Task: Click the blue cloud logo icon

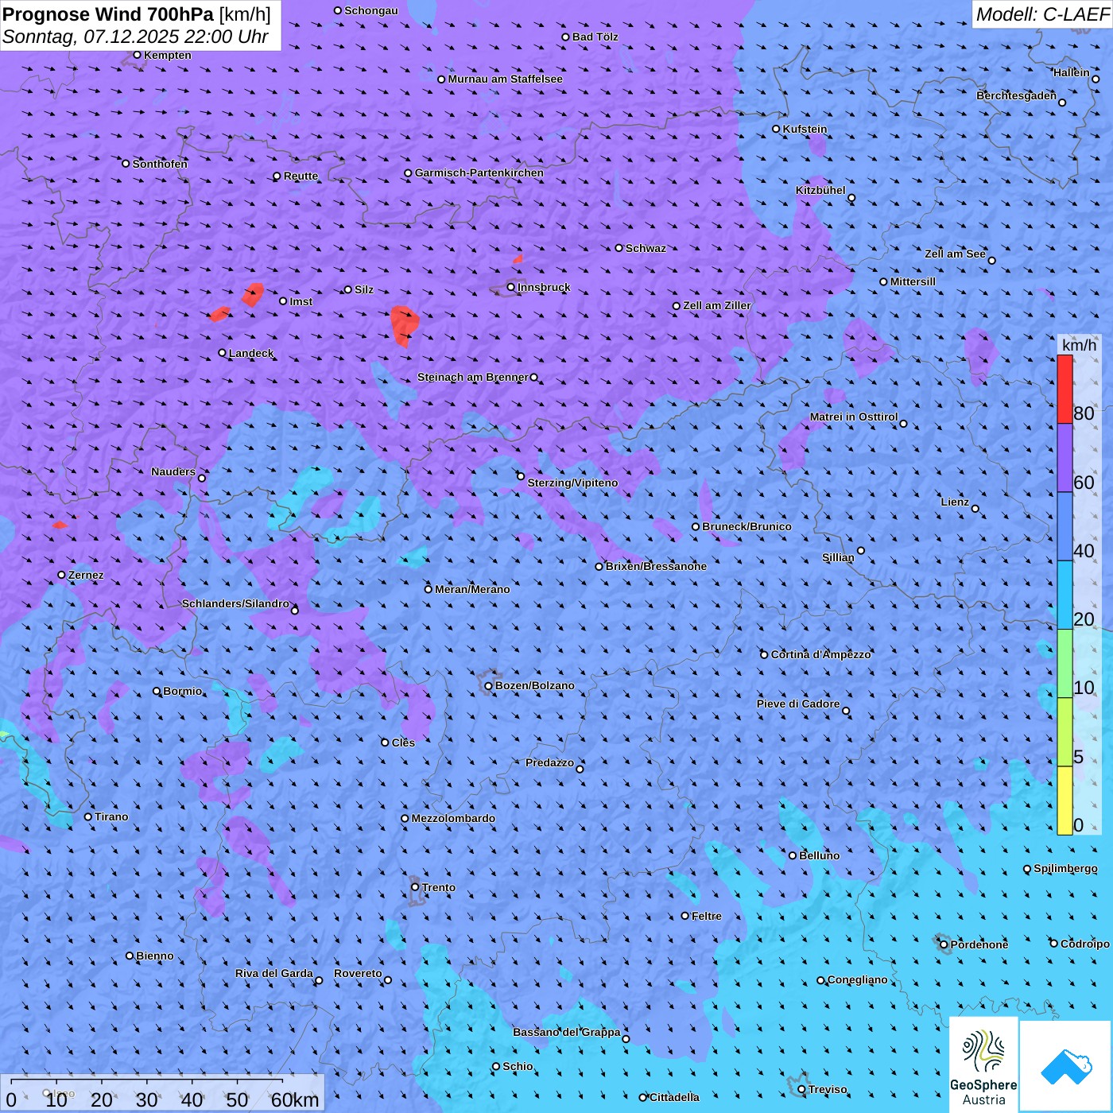Action: 1065,1066
